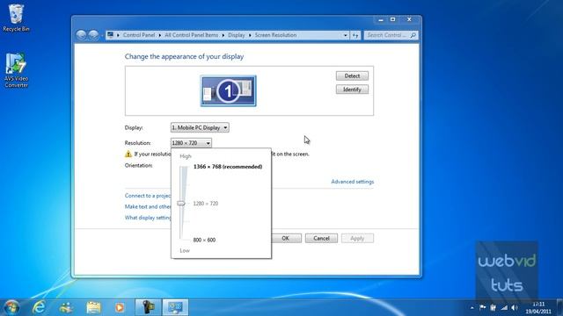The image size is (563, 316).
Task: Open the Recycle Bin desktop icon
Action: click(x=16, y=18)
